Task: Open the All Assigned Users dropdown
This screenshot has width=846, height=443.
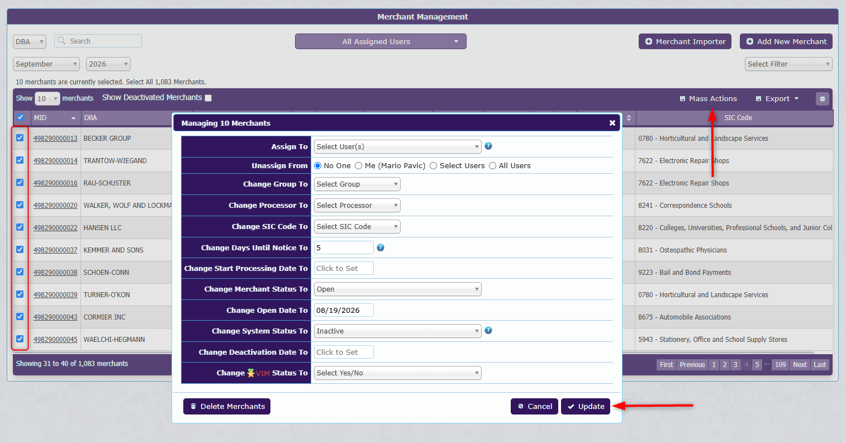Action: point(381,41)
